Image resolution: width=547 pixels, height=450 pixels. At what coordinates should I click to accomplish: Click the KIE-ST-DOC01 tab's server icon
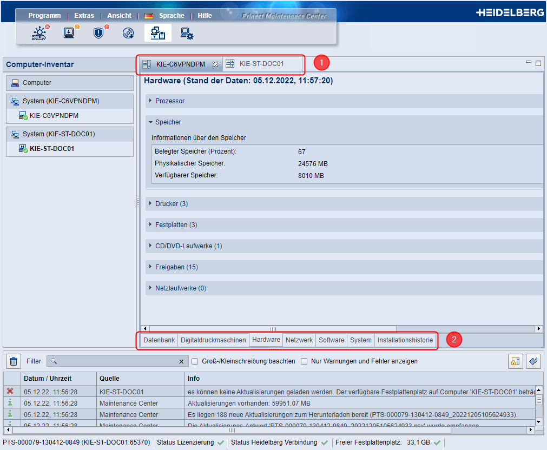point(230,64)
